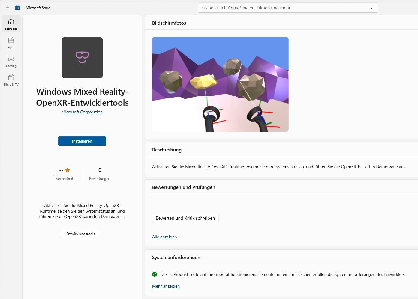Image resolution: width=418 pixels, height=299 pixels.
Task: Click the Systemanforderungen section header
Action: (x=176, y=257)
